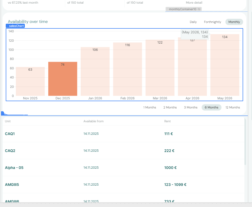Click the drag handle on salesChart label
This screenshot has width=252, height=207.
8,26
